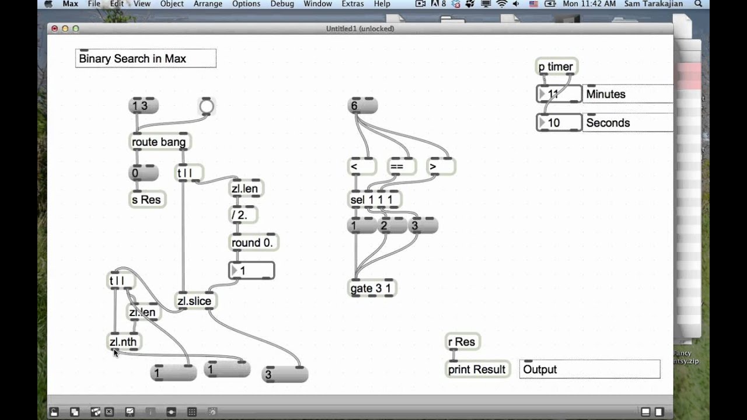Select the '>' greater-than object

coord(441,167)
